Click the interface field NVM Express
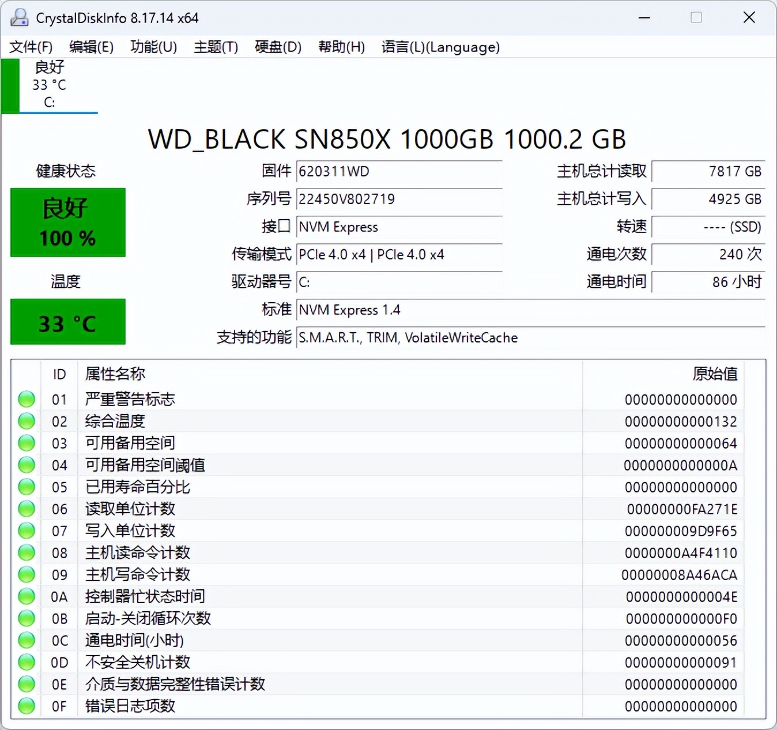Image resolution: width=777 pixels, height=730 pixels. [399, 227]
